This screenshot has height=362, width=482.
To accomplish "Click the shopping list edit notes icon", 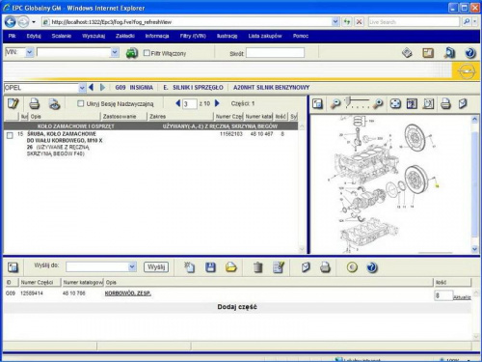I will tap(279, 267).
